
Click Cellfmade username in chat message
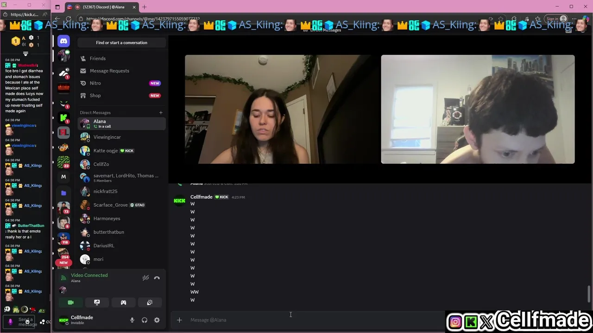201,197
